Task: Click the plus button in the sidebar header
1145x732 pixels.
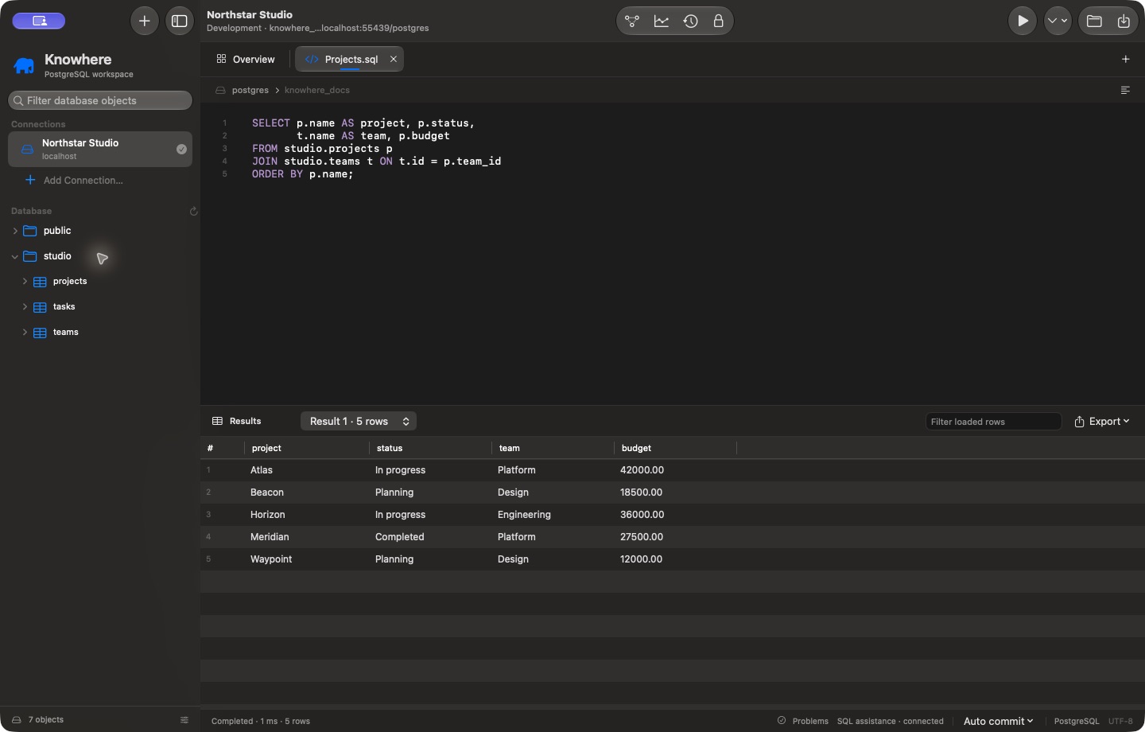Action: click(144, 21)
